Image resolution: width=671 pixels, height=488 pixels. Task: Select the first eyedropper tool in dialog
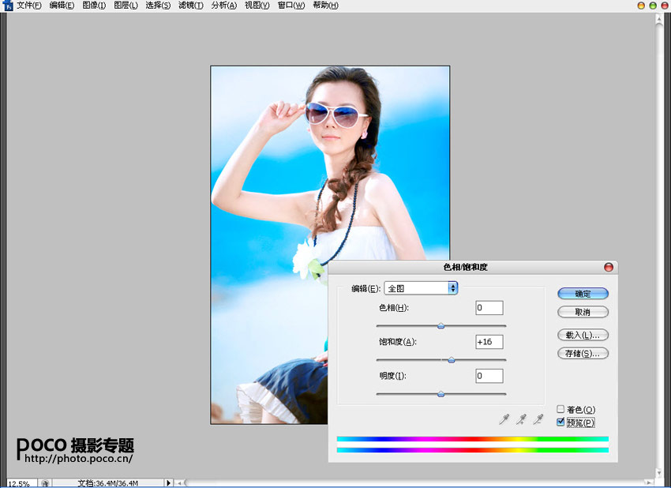coord(504,419)
